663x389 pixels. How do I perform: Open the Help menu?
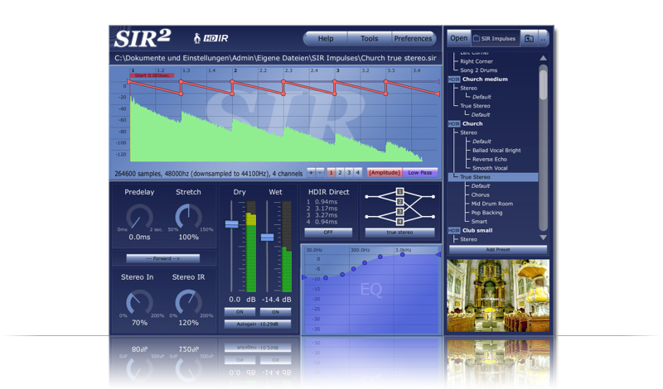click(x=326, y=38)
